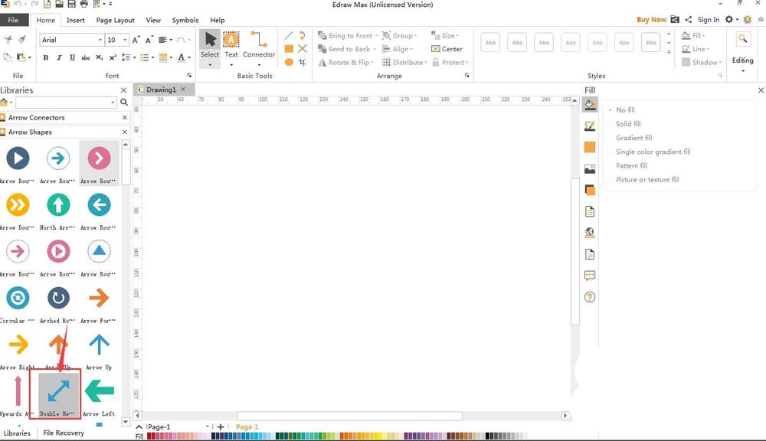This screenshot has height=441, width=766.
Task: Toggle bold formatting
Action: click(46, 57)
